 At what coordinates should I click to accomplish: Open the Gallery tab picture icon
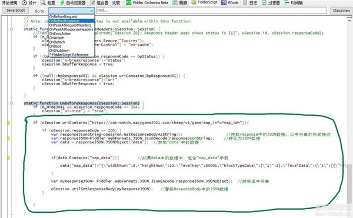175,3
